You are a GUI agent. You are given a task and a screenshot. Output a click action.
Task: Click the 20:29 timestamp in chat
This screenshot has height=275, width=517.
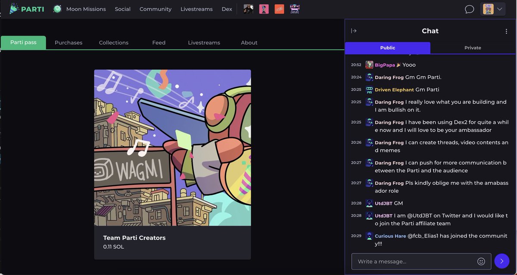356,236
